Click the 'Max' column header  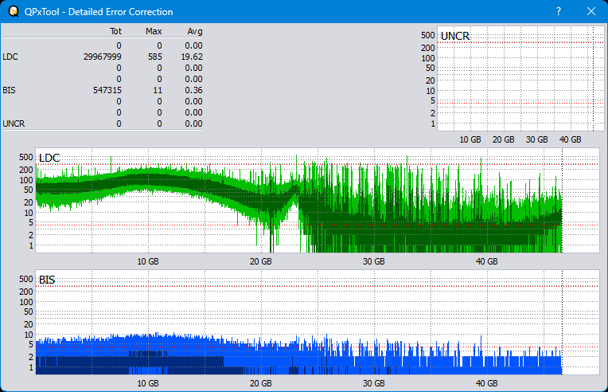[x=154, y=31]
